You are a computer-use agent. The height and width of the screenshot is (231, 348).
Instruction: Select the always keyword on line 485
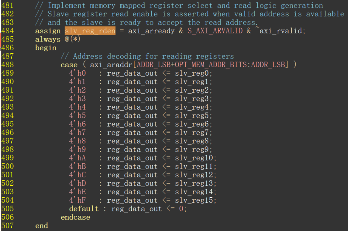pos(48,39)
